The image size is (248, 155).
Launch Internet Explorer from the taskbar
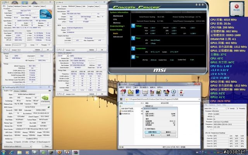pyautogui.click(x=11, y=152)
